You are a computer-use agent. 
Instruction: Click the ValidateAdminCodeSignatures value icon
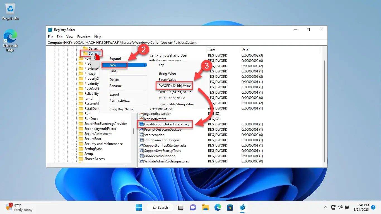[141, 161]
